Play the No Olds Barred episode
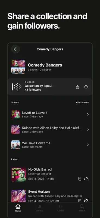The height and width of the screenshot is (218, 100). (50, 174)
